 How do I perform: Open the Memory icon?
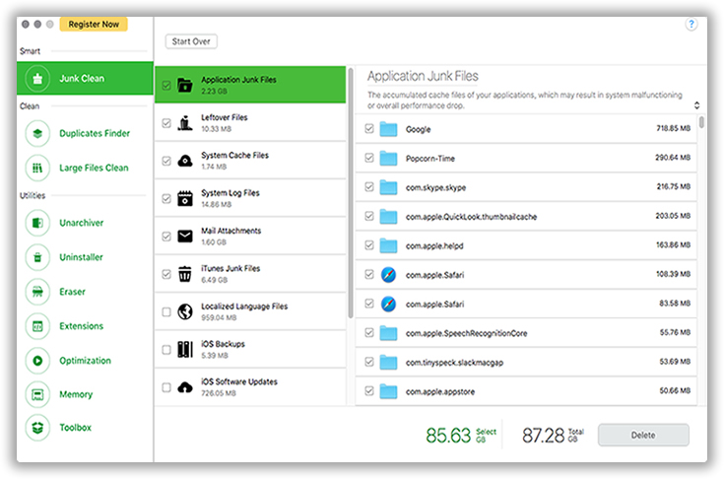[x=37, y=394]
